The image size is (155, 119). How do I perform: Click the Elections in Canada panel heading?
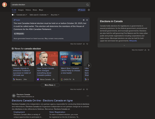tap(111, 21)
